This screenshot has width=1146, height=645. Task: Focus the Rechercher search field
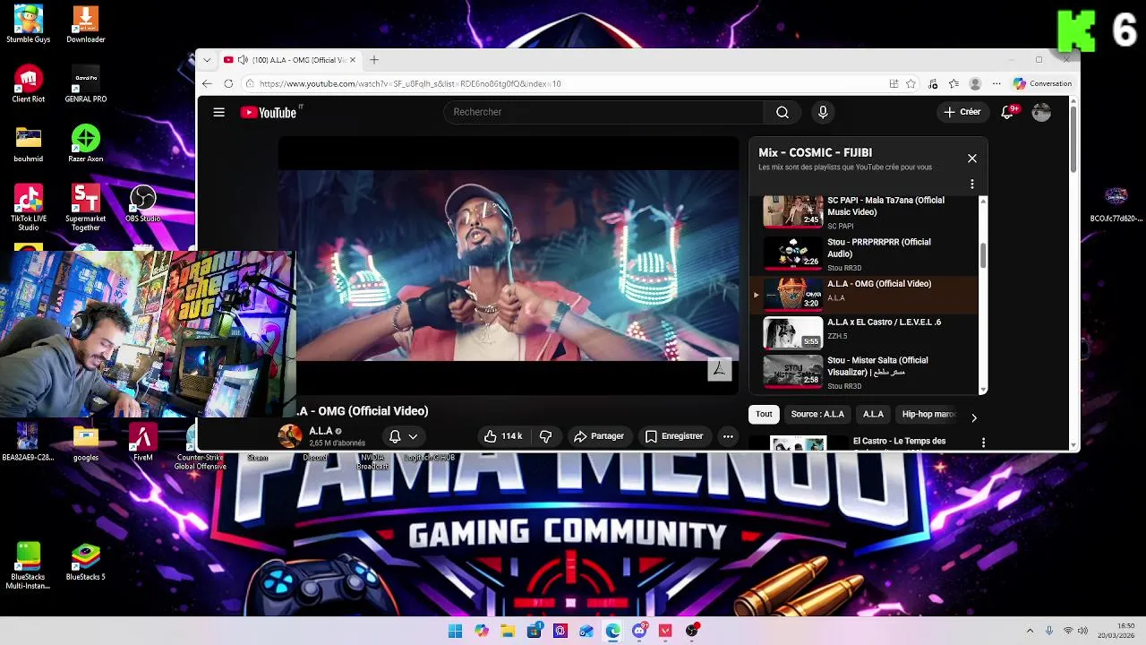click(604, 112)
